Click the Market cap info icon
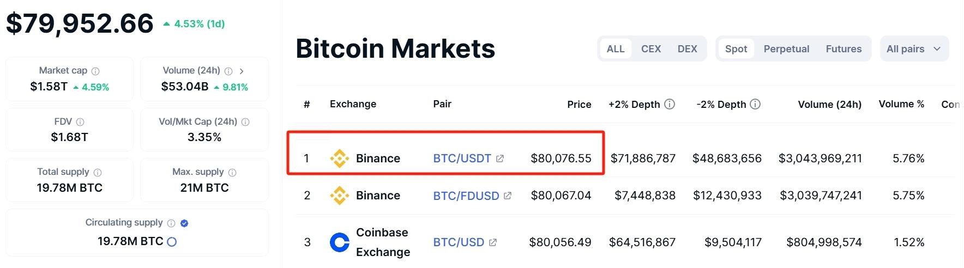 (95, 71)
